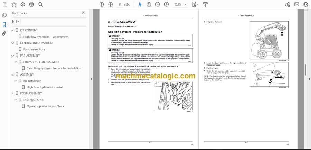Click the skid steer loader illustration
The width and height of the screenshot is (311, 150).
[x=269, y=40]
